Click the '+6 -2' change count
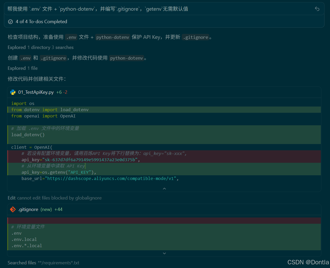330x268 pixels. tap(62, 92)
